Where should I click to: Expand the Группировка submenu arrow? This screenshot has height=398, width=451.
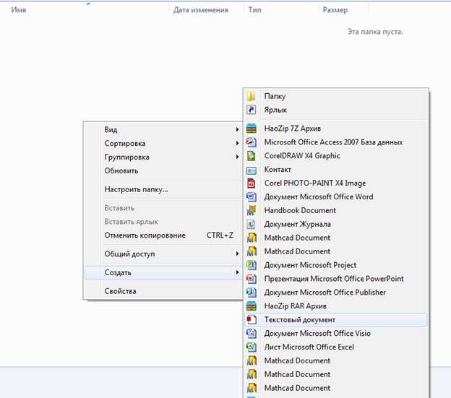click(x=237, y=157)
